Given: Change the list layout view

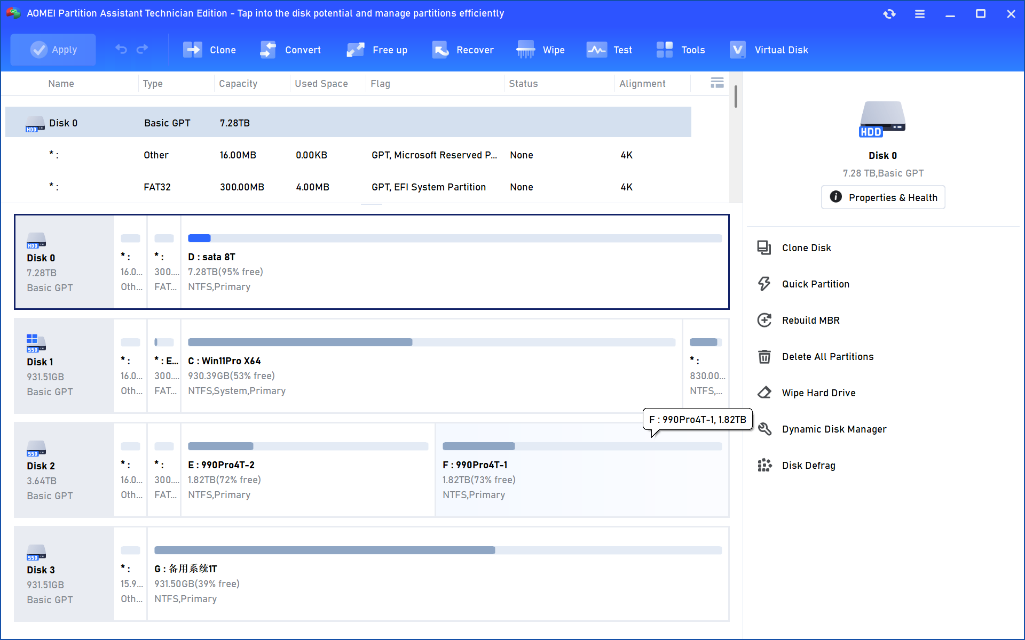Looking at the screenshot, I should pos(717,83).
